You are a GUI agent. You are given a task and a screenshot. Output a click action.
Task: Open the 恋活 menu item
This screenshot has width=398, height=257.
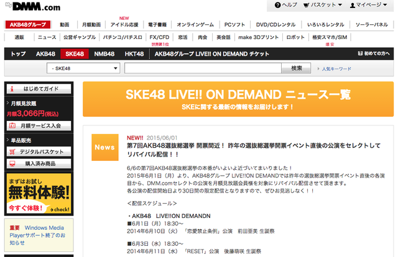point(182,37)
